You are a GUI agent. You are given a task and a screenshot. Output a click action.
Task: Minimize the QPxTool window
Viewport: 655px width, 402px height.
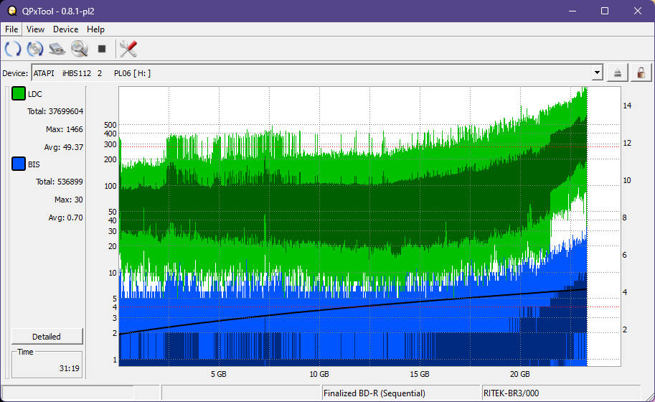(x=572, y=11)
